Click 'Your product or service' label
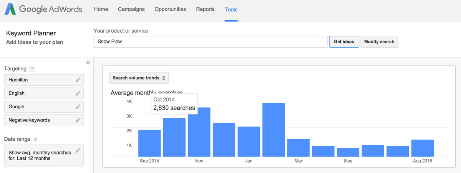This screenshot has height=173, width=461. point(121,31)
